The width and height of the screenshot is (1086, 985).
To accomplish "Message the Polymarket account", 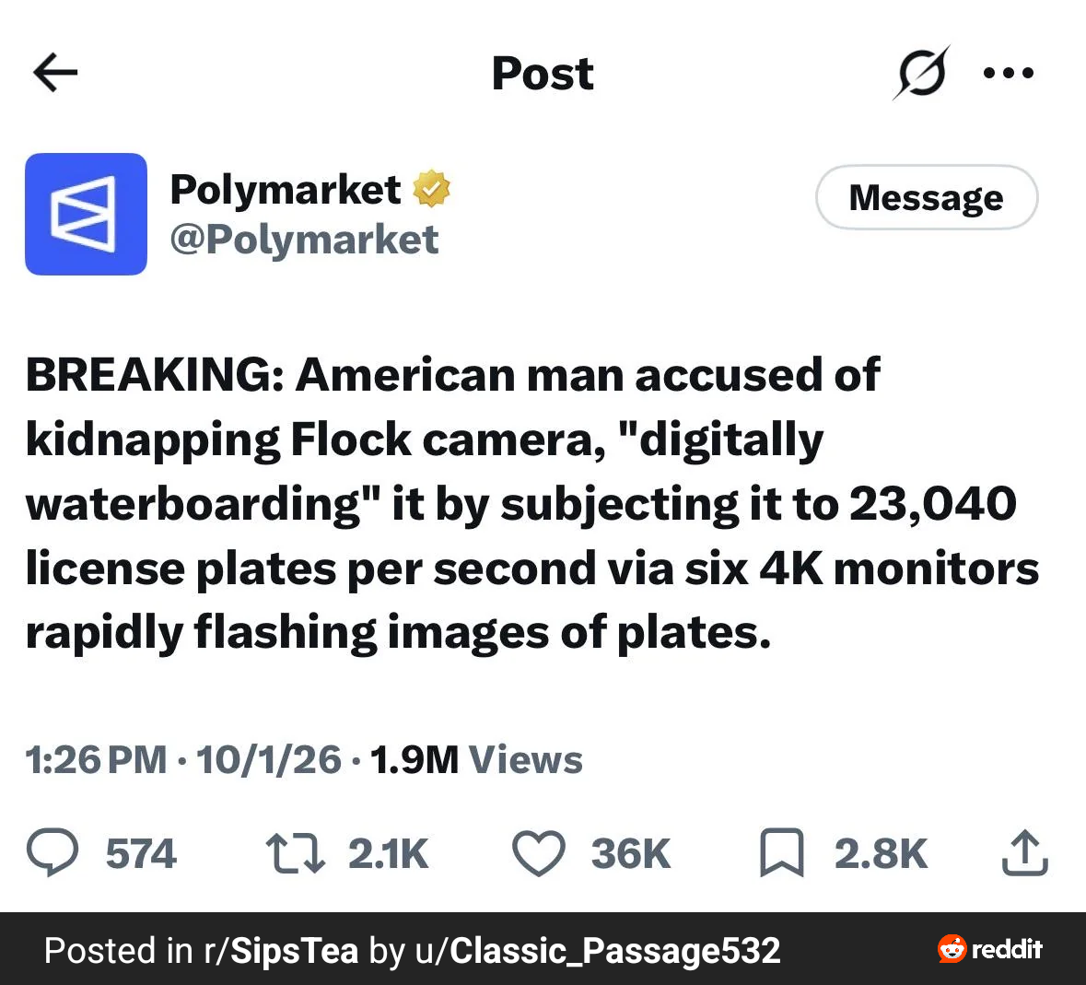I will (927, 197).
